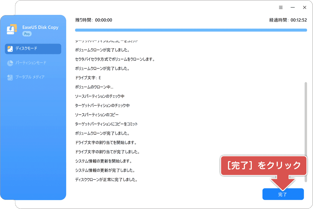Click the パーティションモード clock-style icon
Screen dimensions: 313x209
point(10,63)
